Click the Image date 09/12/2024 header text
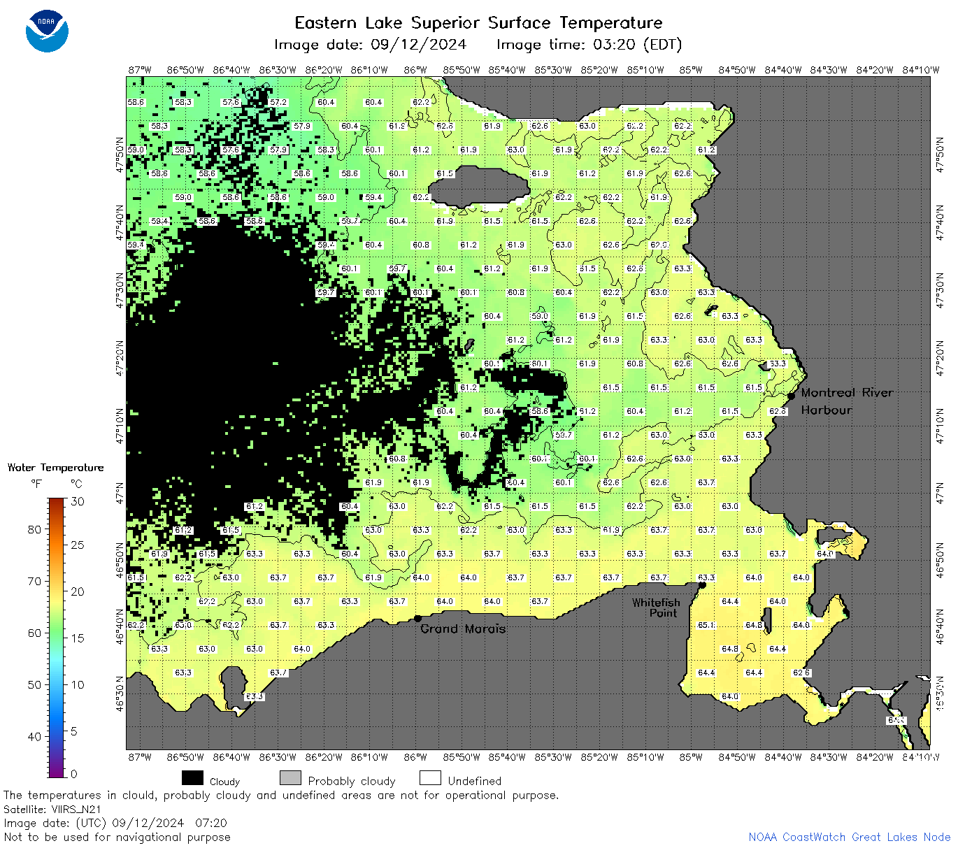958x848 pixels. pyautogui.click(x=370, y=45)
